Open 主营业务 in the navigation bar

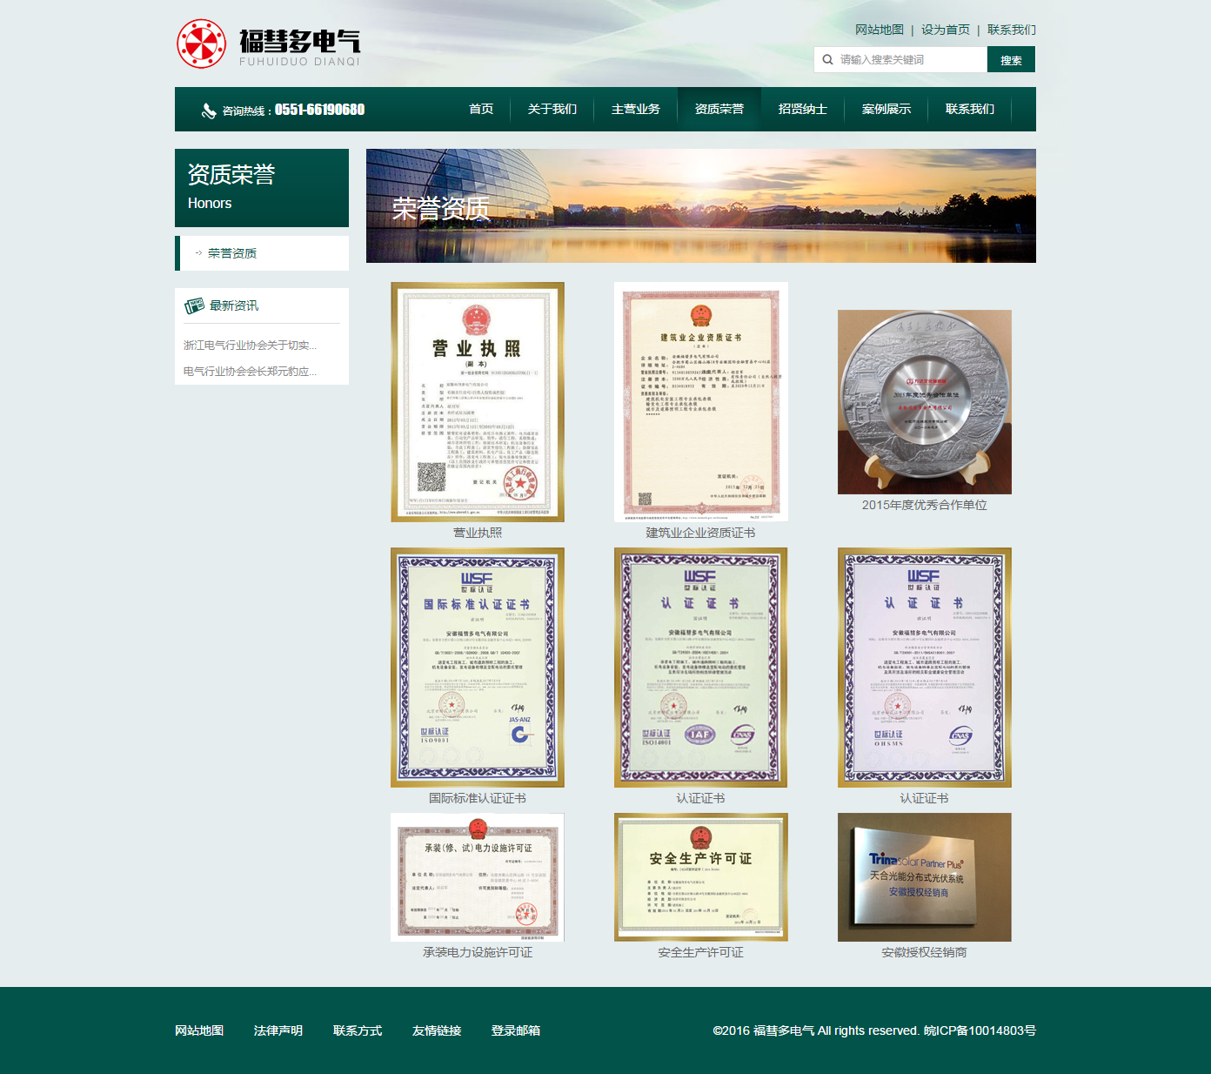click(x=635, y=110)
